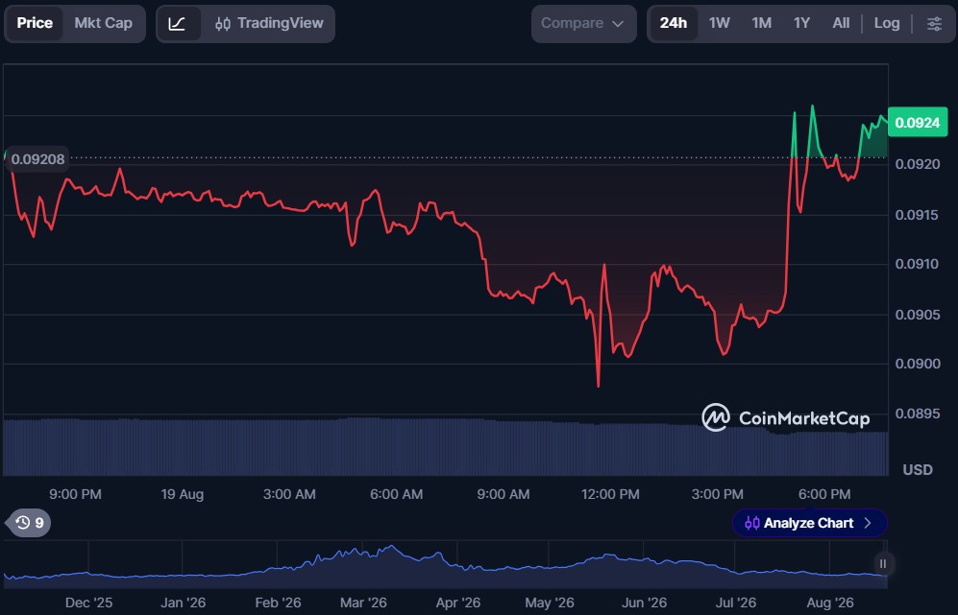
Task: Click the 0.09208 opening price label
Action: (x=37, y=159)
